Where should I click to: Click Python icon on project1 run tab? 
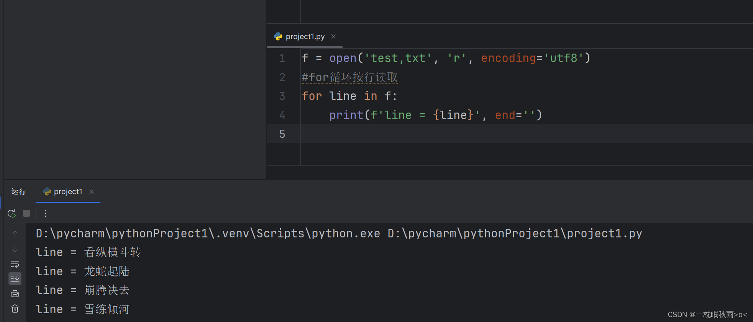click(x=47, y=191)
